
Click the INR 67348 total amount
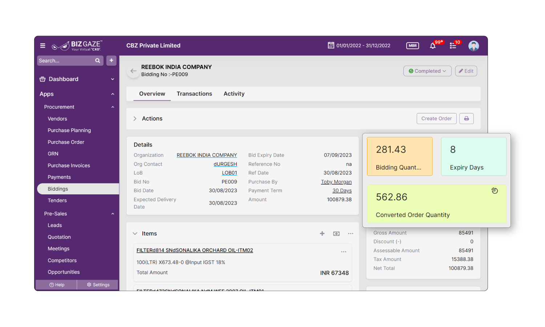pos(334,273)
